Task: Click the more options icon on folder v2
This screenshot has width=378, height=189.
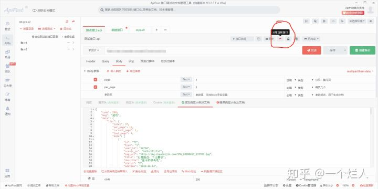Action: pos(68,49)
